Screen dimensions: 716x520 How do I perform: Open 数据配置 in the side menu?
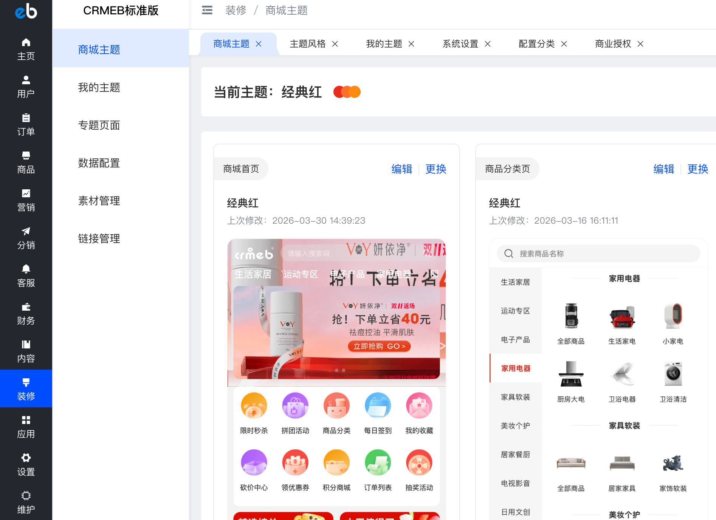point(121,163)
